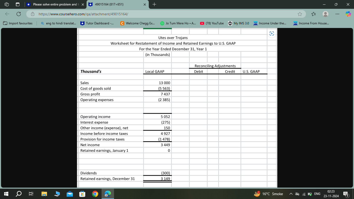The width and height of the screenshot is (354, 199).
Task: Open 'eng to hindi translat...' bookmark
Action: coord(59,23)
